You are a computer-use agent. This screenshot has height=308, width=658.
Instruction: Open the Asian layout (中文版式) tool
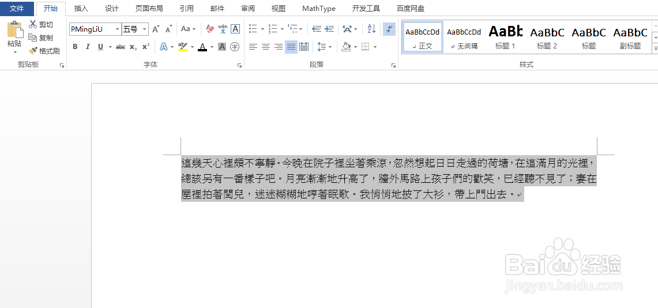pos(347,29)
